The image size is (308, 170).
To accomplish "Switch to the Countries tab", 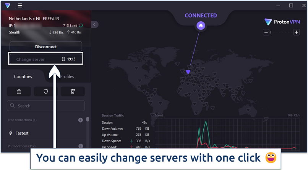I will point(23,76).
